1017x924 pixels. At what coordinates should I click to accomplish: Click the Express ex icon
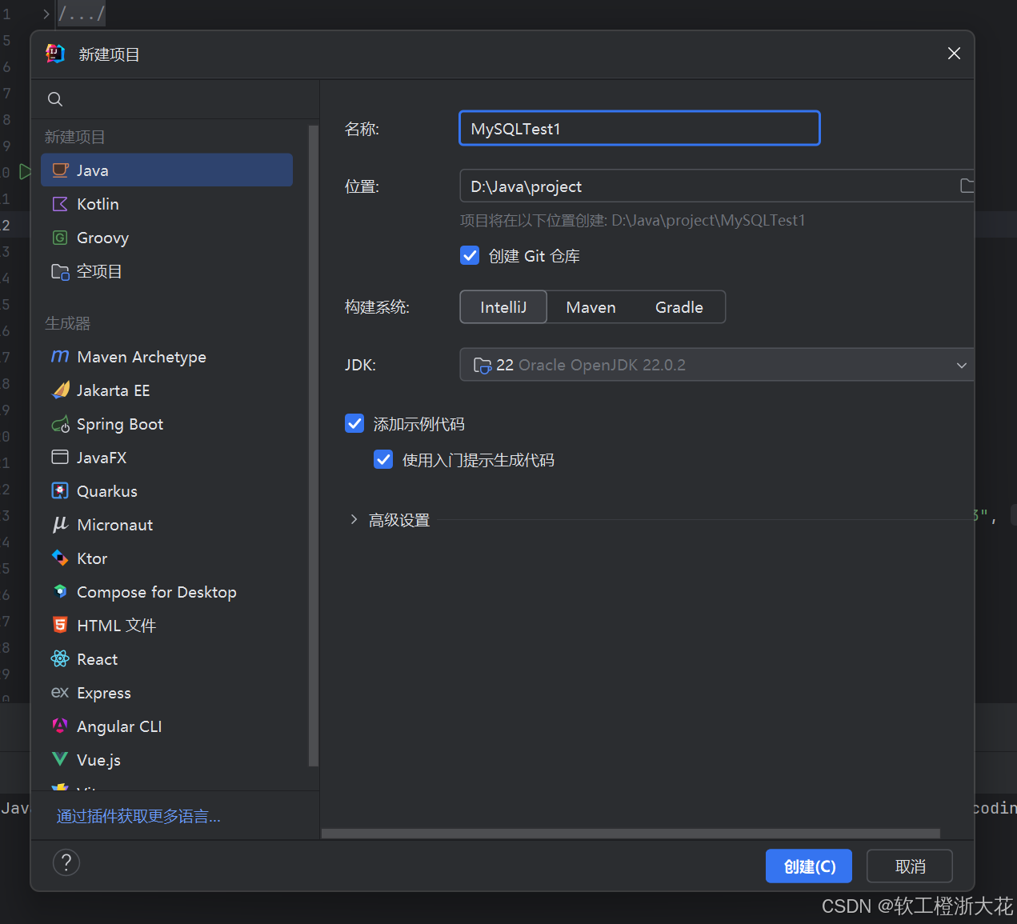point(60,692)
